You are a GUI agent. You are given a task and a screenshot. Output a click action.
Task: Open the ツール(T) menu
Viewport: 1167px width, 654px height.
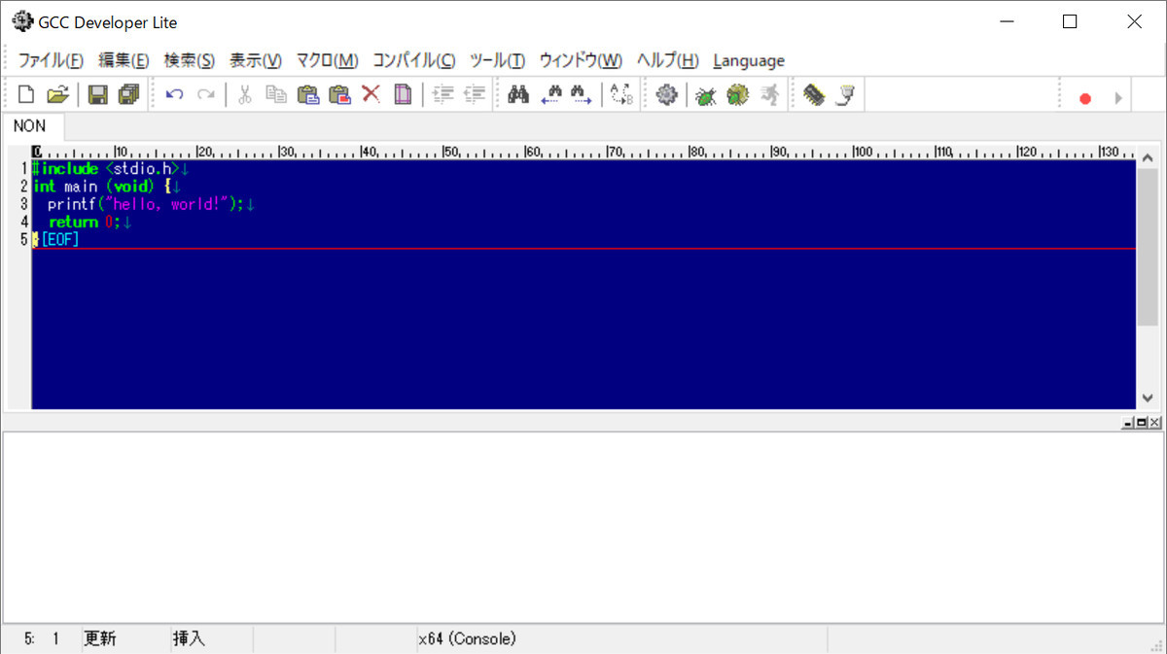tap(497, 60)
